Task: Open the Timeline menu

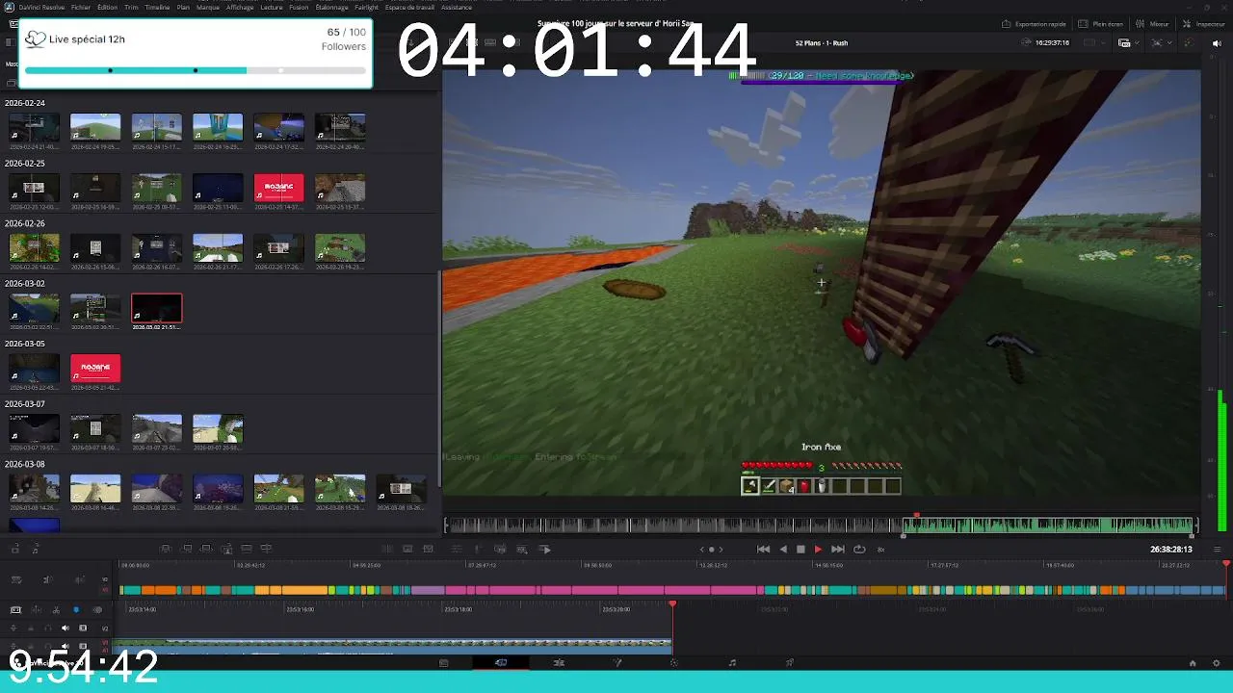Action: 157,7
